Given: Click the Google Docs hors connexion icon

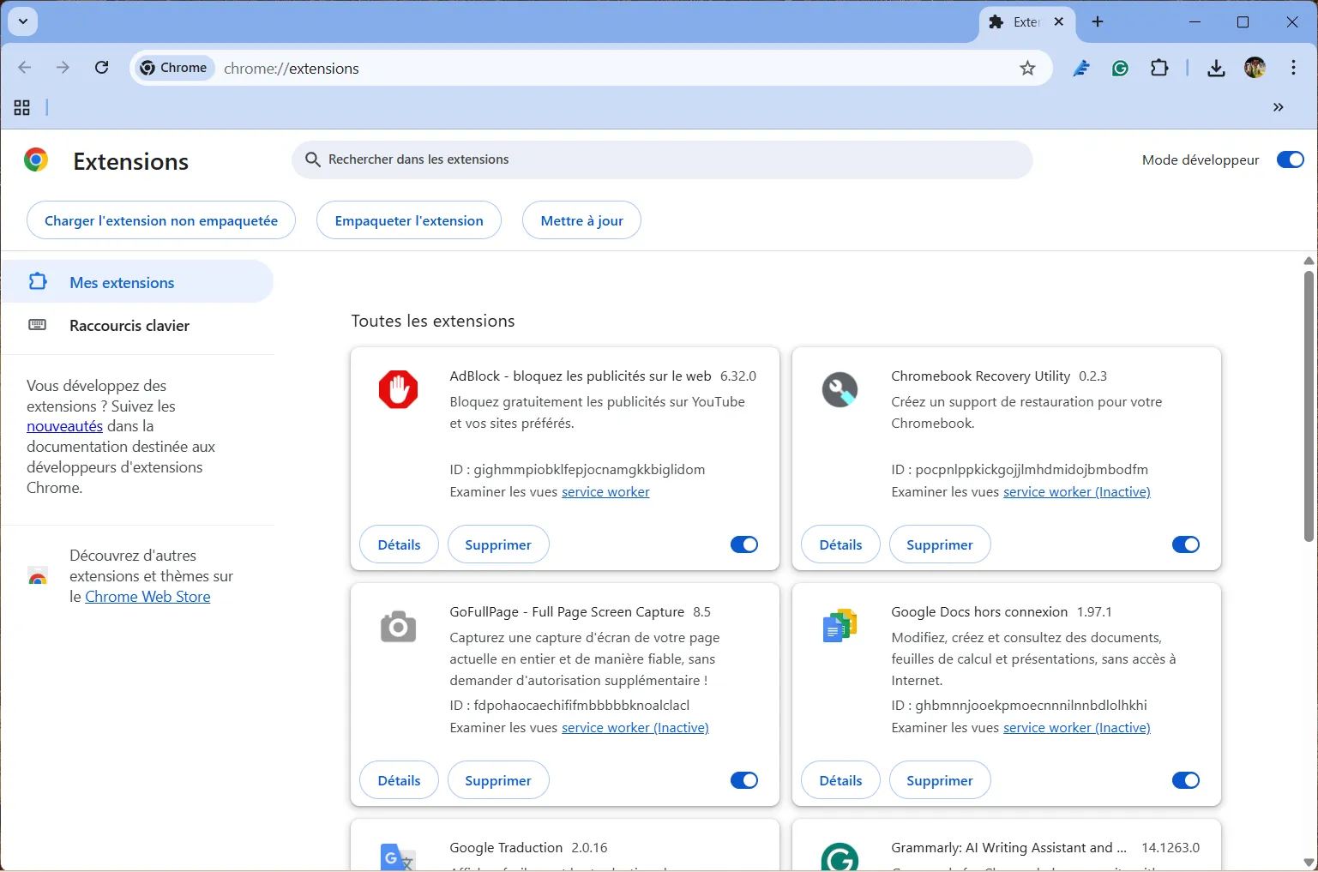Looking at the screenshot, I should (840, 626).
